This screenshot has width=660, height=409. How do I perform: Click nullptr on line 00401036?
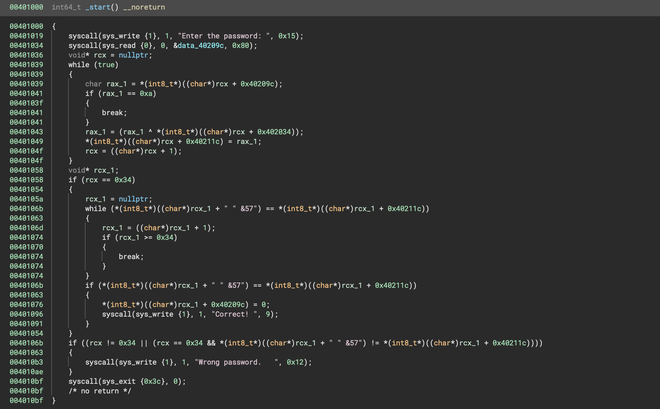(x=133, y=55)
